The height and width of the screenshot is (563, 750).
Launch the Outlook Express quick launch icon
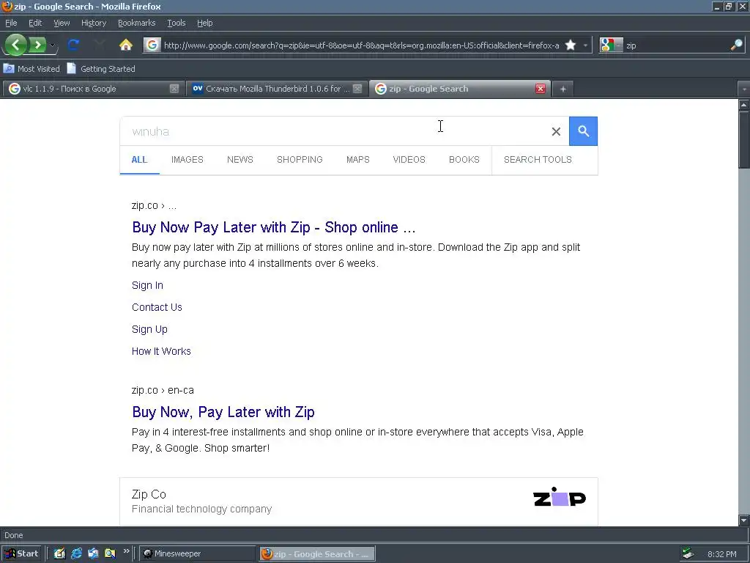coord(93,554)
